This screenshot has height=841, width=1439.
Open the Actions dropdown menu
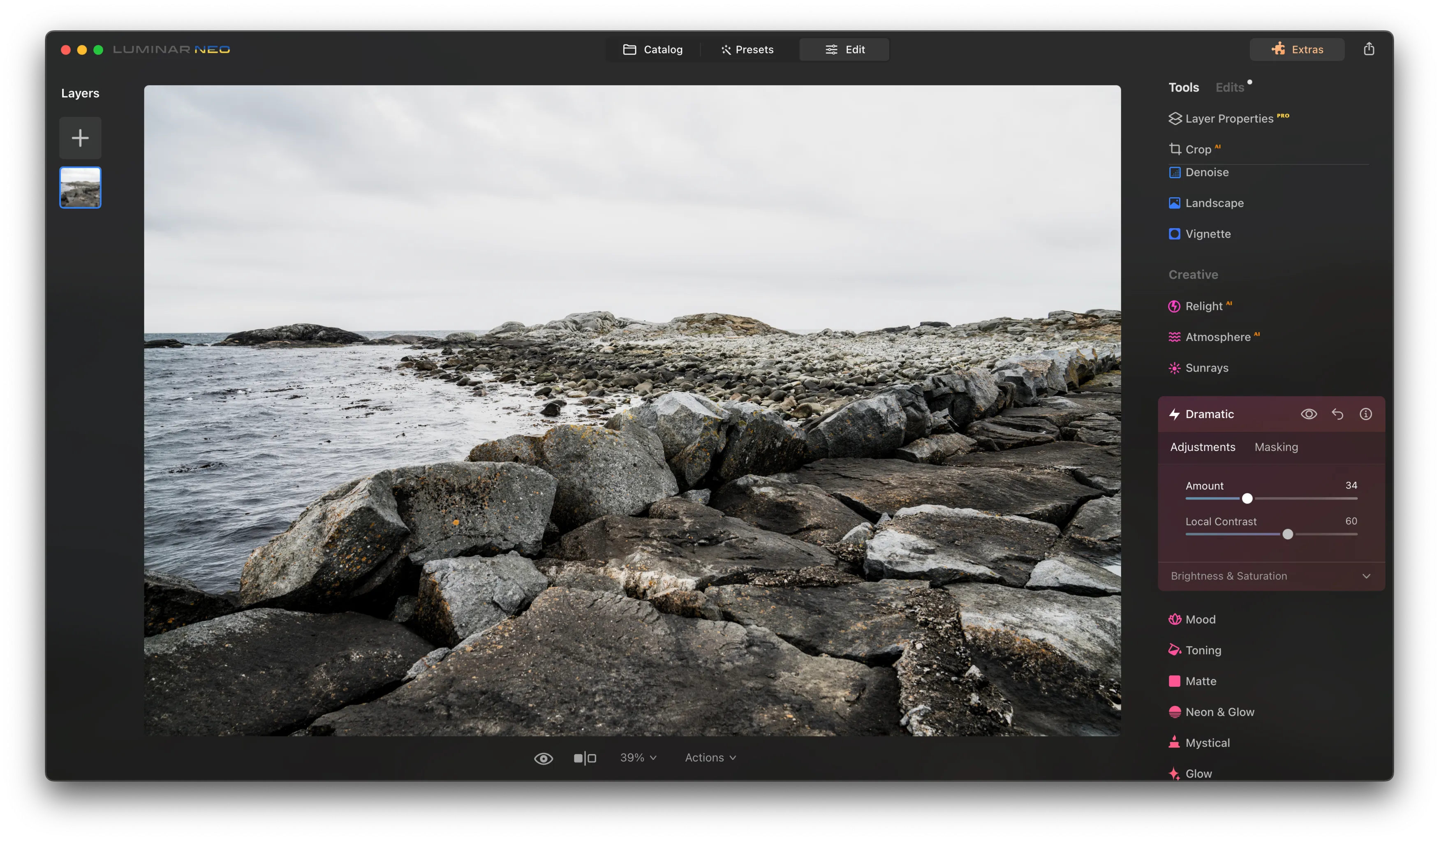[x=710, y=758]
